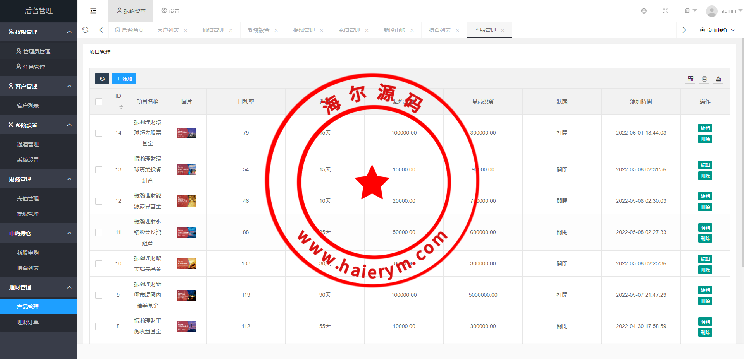Viewport: 744px width, 359px height.
Task: Click the print table icon
Action: click(704, 79)
